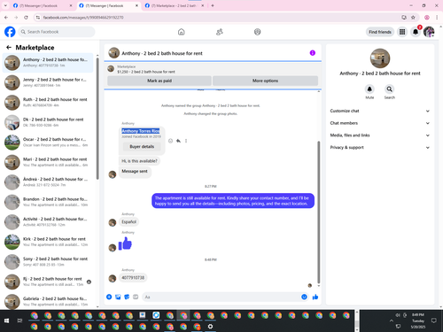Viewport: 443px width, 332px height.
Task: Open the Settings gear in the taskbar
Action: click(x=210, y=327)
